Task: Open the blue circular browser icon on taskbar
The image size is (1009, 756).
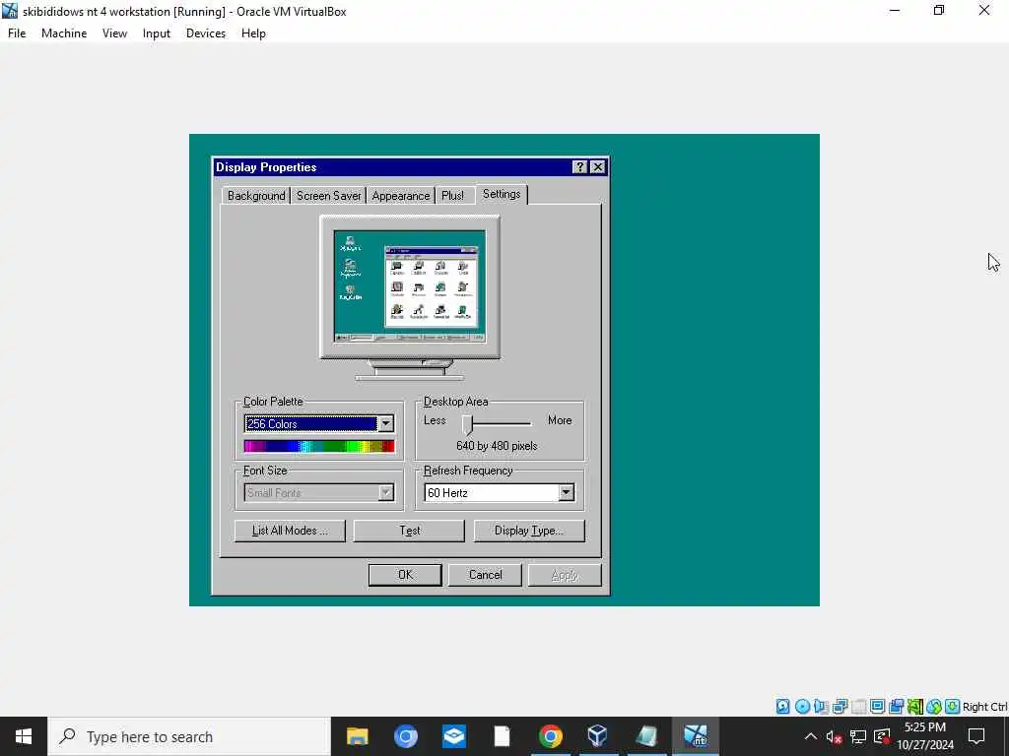Action: [405, 736]
